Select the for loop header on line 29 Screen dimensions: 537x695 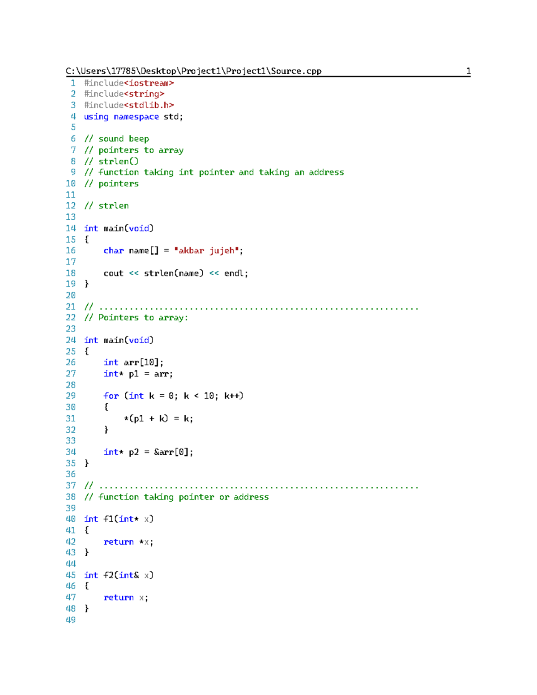coord(175,396)
